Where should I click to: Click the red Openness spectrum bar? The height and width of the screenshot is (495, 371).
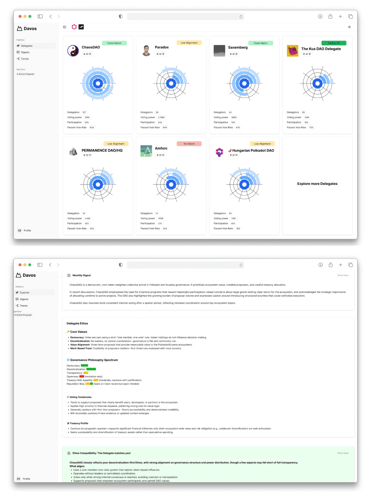82,376
